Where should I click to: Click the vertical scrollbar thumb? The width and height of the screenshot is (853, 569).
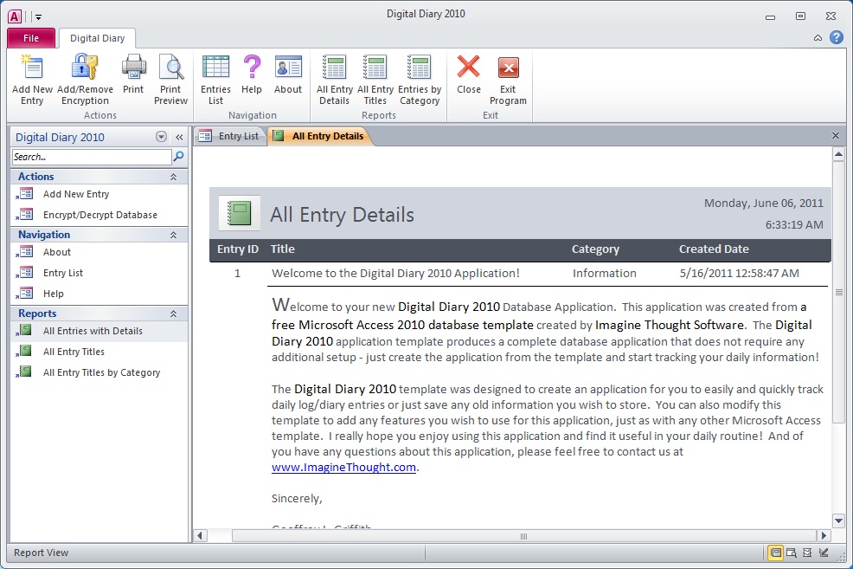click(838, 292)
